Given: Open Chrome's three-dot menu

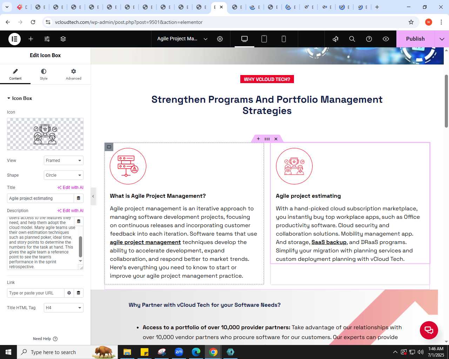Looking at the screenshot, I should pyautogui.click(x=441, y=22).
